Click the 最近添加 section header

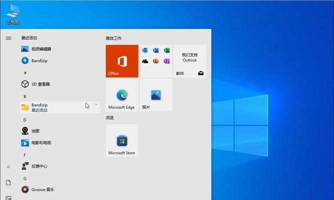[x=29, y=38]
